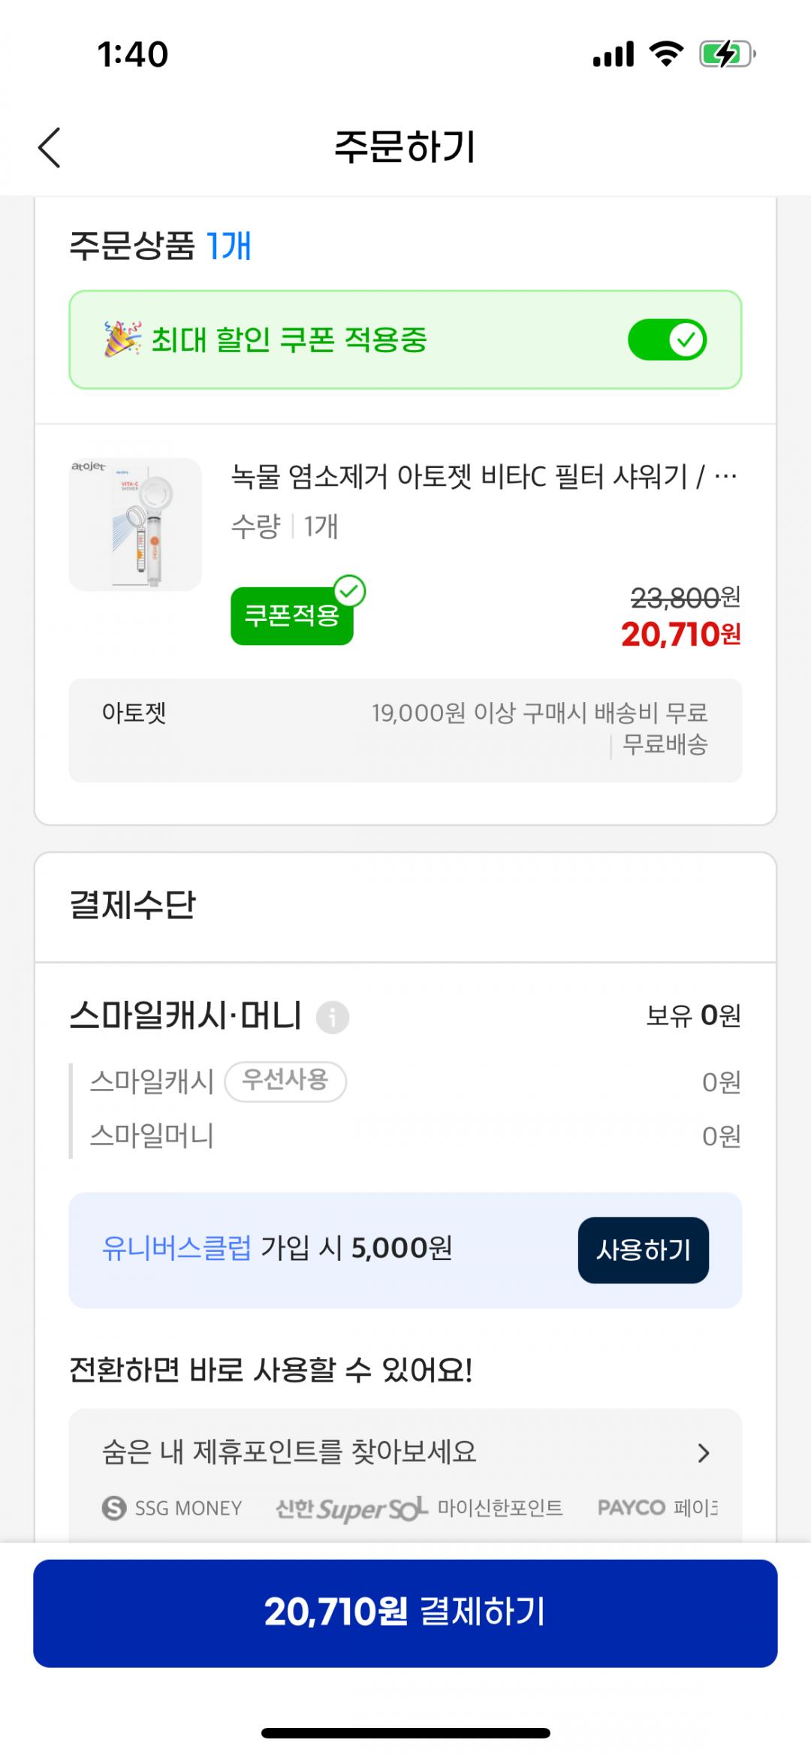
Task: Tap the 쿠폰적용 checked badge
Action: [292, 616]
